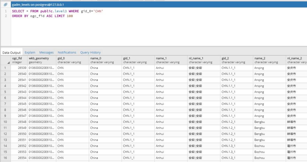Screen dimensions: 307x162
Task: Select the Data Output tab
Action: [x=12, y=53]
